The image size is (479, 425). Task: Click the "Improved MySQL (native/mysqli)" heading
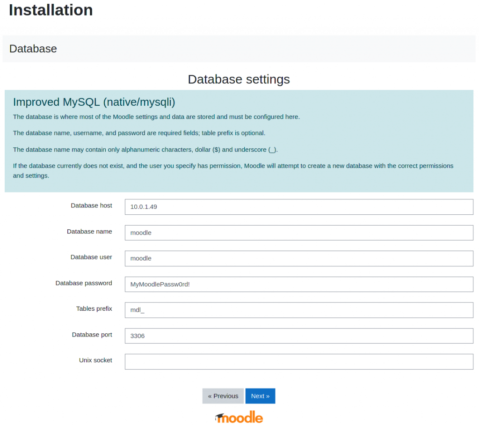94,102
